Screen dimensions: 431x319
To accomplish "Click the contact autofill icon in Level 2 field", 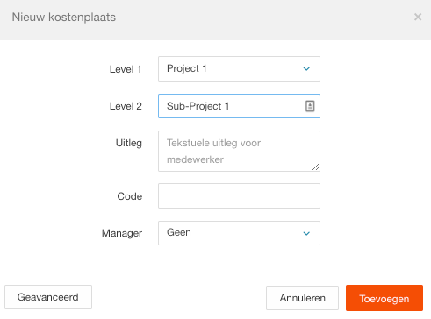I will (x=310, y=106).
